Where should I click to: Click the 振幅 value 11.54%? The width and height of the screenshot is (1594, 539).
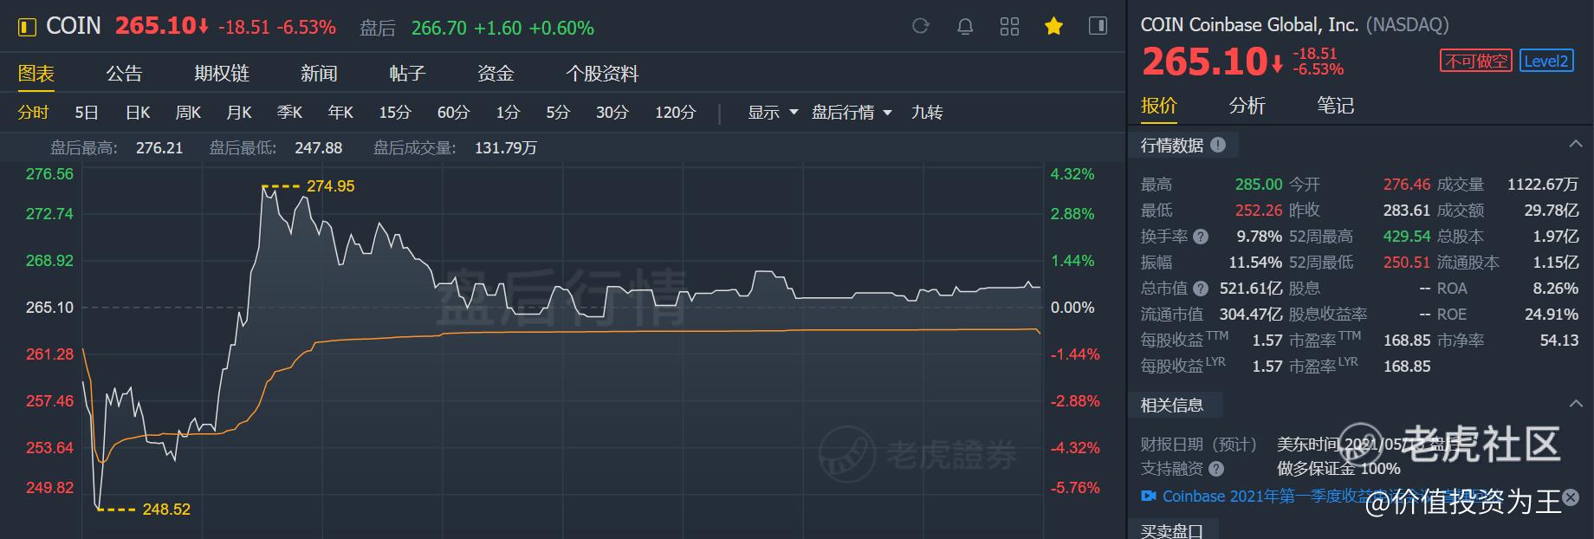[1255, 263]
